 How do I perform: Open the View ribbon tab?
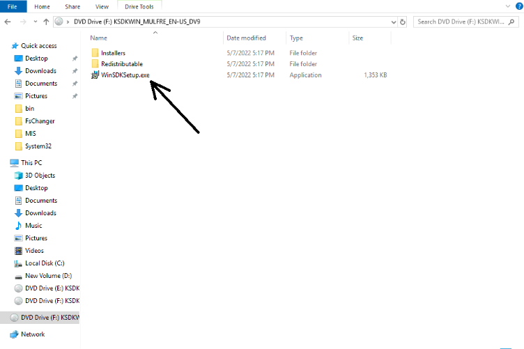pos(102,7)
